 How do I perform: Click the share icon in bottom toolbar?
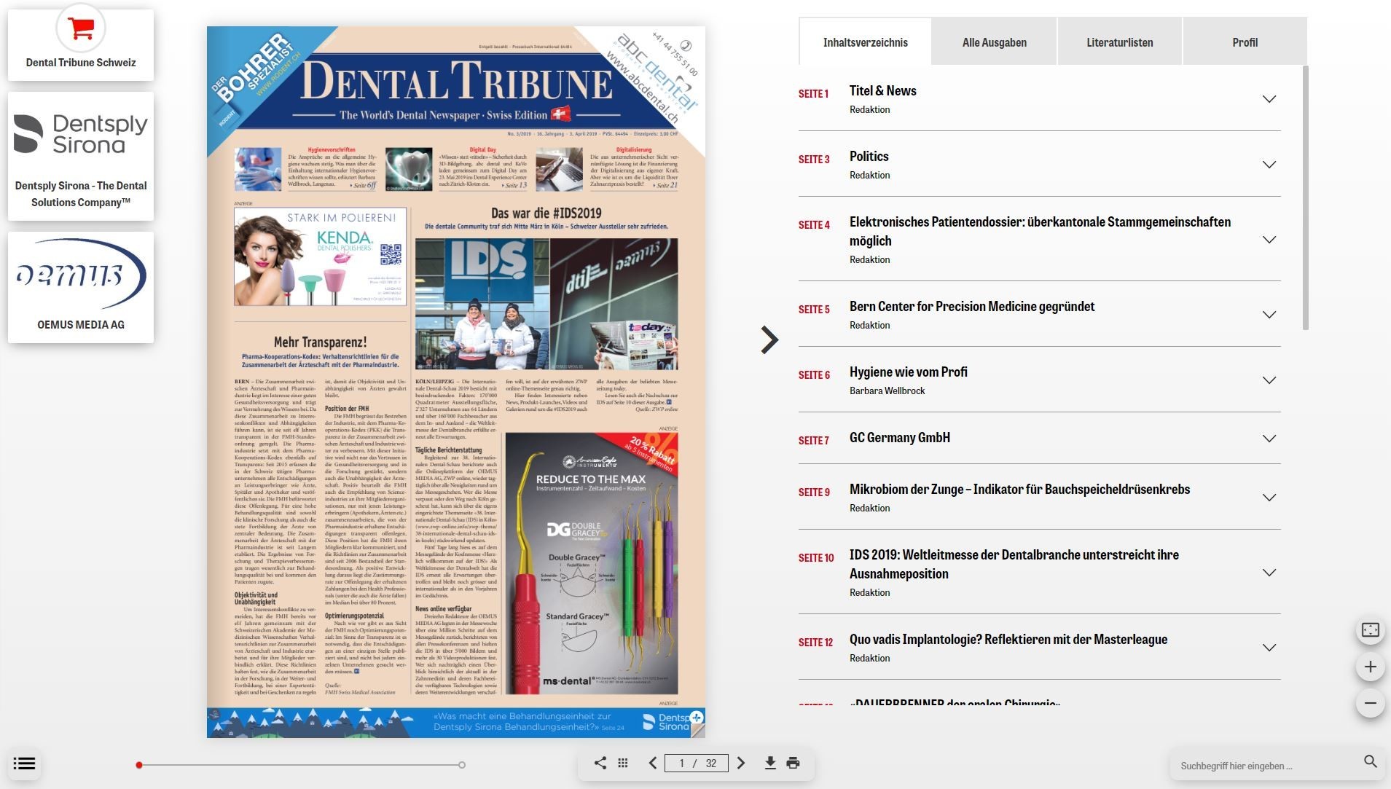pos(600,763)
